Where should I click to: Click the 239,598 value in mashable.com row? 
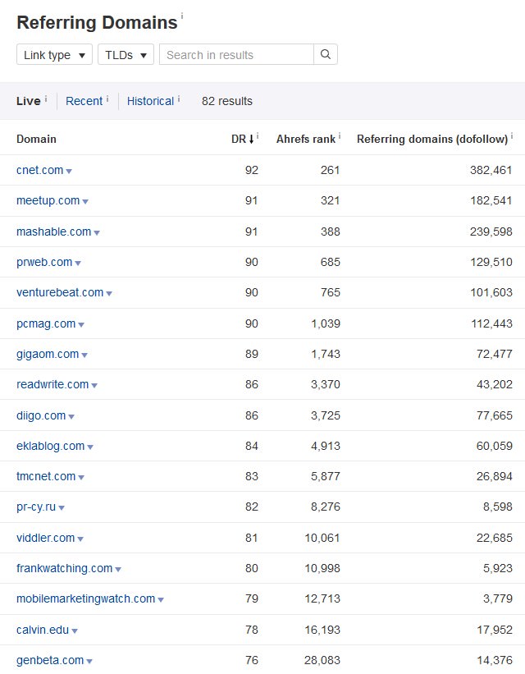pyautogui.click(x=491, y=232)
